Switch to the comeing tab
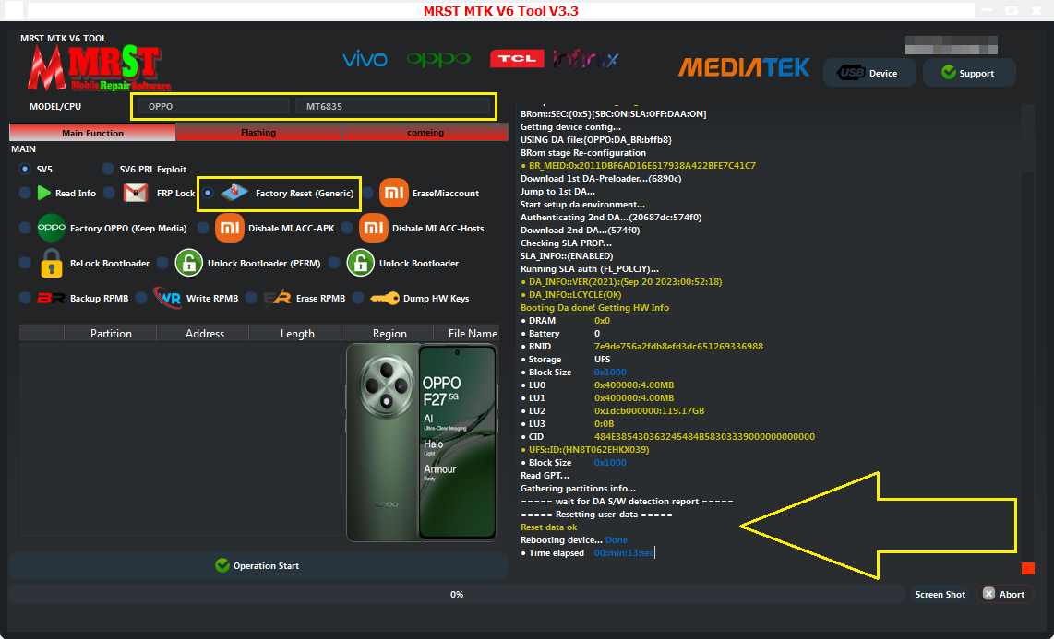Viewport: 1054px width, 639px height. (x=425, y=133)
